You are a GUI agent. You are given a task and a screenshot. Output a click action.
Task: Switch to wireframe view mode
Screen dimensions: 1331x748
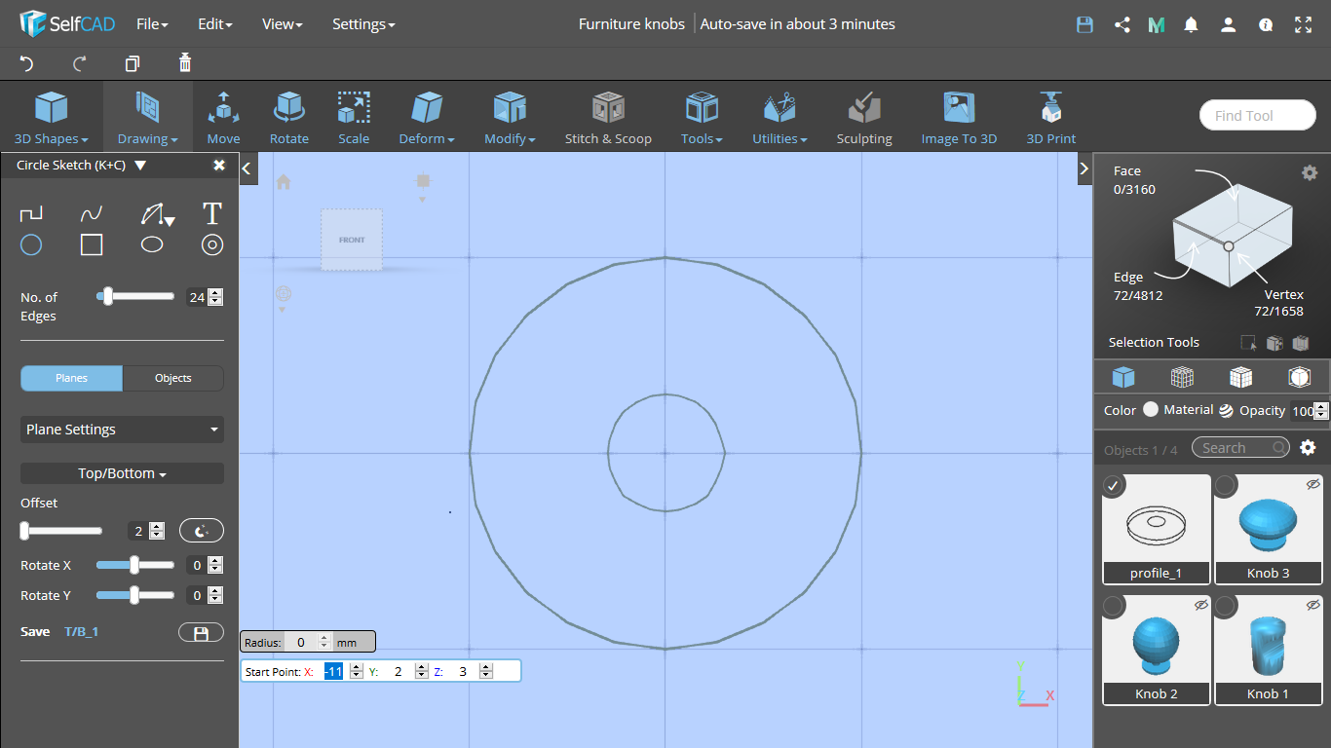(1182, 377)
